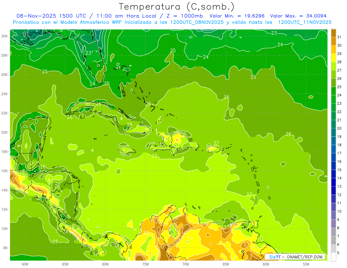Click the 70W longitude axis label
This screenshot has width=347, height=268.
pyautogui.click(x=186, y=264)
